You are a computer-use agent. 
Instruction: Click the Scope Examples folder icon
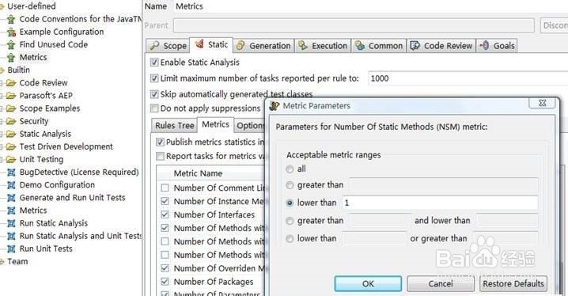pos(11,108)
